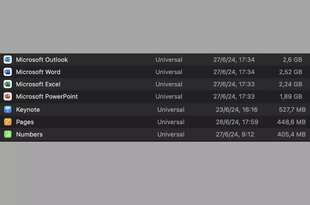310x205 pixels.
Task: Select the Microsoft Word name label
Action: pyautogui.click(x=38, y=72)
